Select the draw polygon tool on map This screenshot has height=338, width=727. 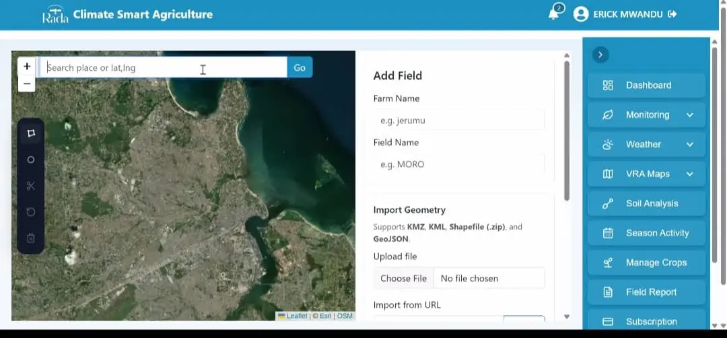[x=30, y=133]
